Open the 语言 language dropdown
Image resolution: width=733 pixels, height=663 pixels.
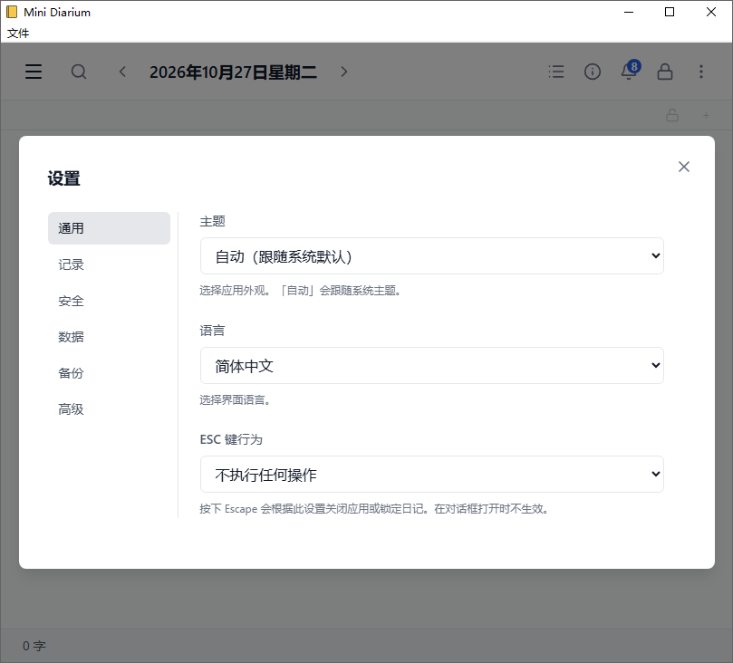coord(432,365)
